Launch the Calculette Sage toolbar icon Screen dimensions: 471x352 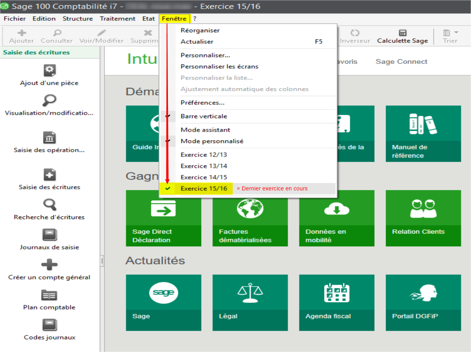[402, 33]
